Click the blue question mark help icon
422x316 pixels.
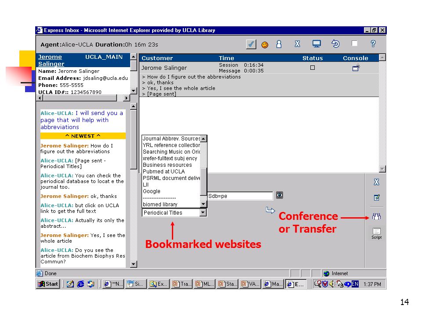pyautogui.click(x=373, y=44)
